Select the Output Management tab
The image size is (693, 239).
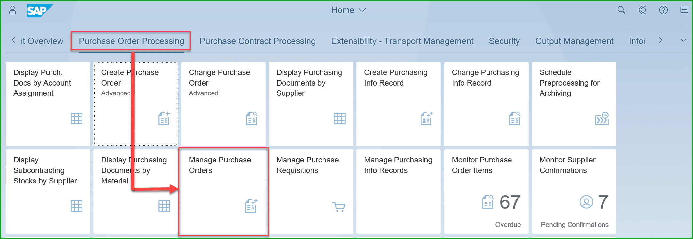point(574,41)
